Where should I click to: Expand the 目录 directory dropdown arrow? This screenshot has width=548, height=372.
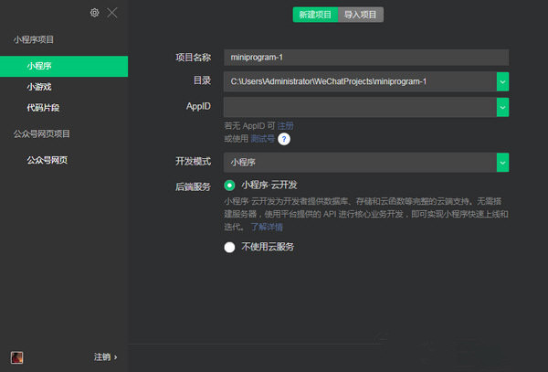point(502,81)
